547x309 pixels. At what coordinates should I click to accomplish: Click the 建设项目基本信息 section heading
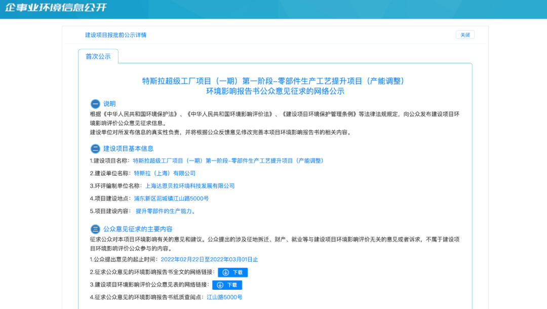128,148
